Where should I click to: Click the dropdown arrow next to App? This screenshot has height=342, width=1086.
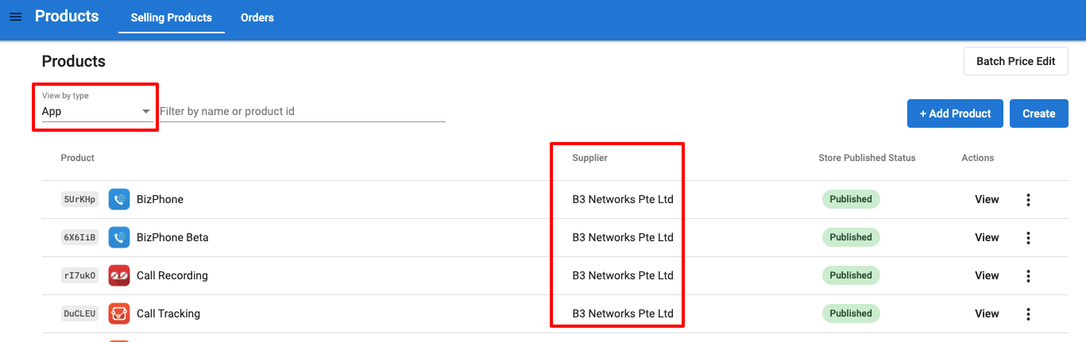pos(146,112)
